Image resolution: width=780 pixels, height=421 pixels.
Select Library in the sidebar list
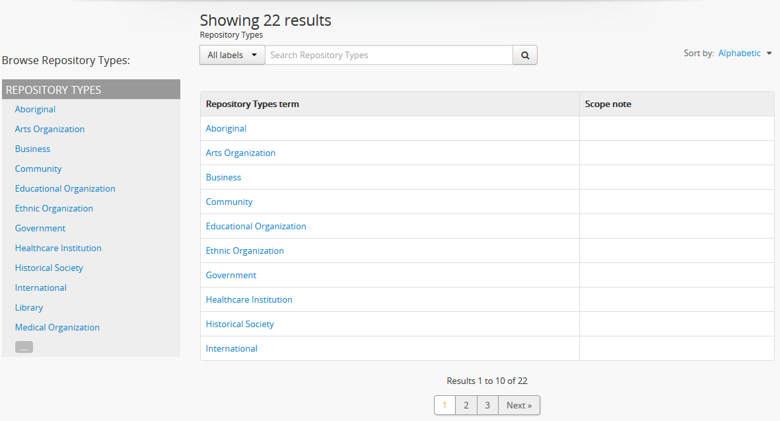point(29,307)
